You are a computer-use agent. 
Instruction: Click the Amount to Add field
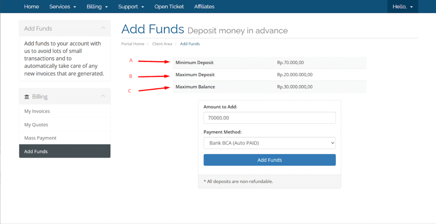click(x=270, y=118)
